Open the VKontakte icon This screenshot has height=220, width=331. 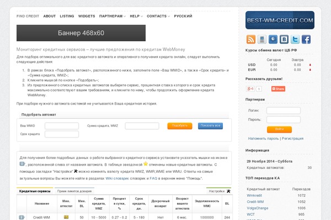click(284, 40)
